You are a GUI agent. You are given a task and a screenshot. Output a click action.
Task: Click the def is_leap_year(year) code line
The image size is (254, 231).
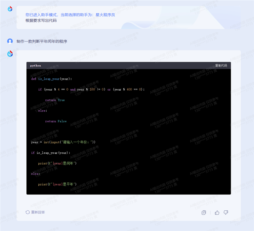[51, 79]
